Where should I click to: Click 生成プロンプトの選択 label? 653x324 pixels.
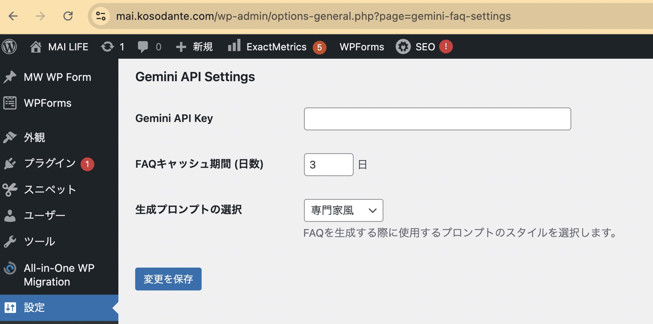click(189, 210)
